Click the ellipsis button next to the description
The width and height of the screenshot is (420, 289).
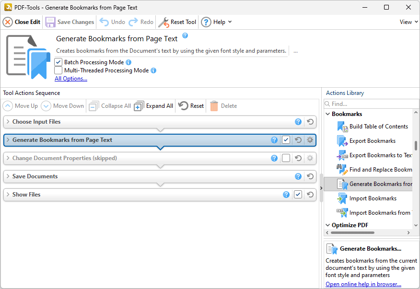295,51
